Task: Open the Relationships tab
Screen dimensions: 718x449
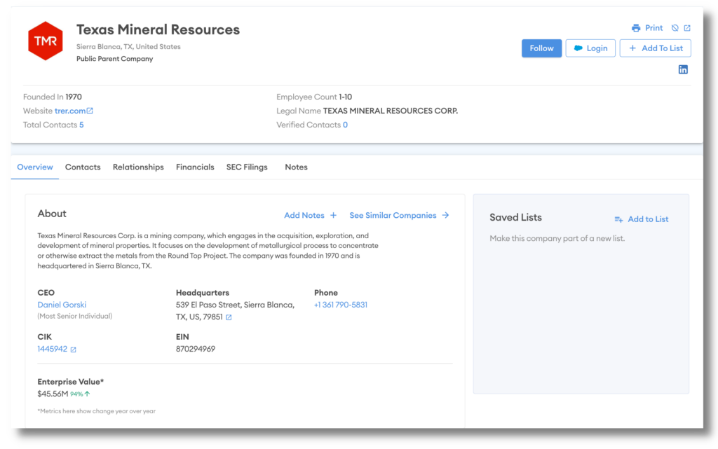Action: click(x=138, y=167)
